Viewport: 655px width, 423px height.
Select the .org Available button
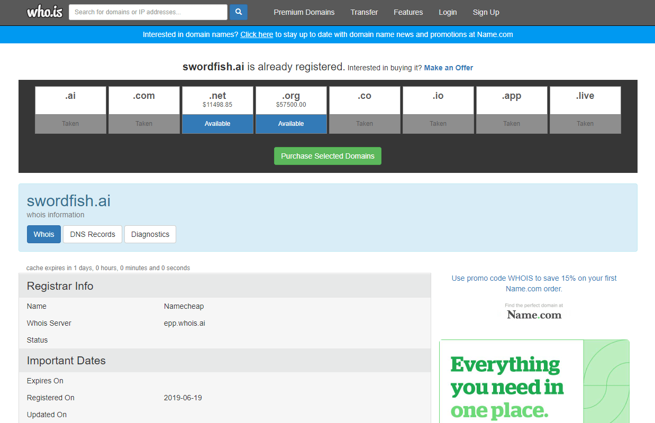[x=291, y=124]
